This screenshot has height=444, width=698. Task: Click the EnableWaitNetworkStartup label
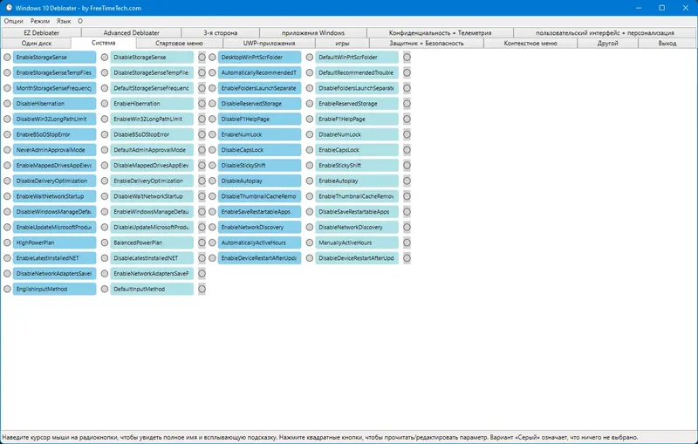coord(54,196)
